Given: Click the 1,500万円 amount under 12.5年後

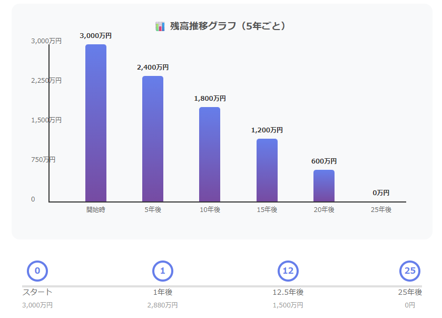Looking at the screenshot, I should coord(288,305).
